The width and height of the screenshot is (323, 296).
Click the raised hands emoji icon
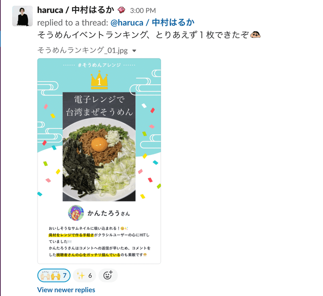[50, 275]
